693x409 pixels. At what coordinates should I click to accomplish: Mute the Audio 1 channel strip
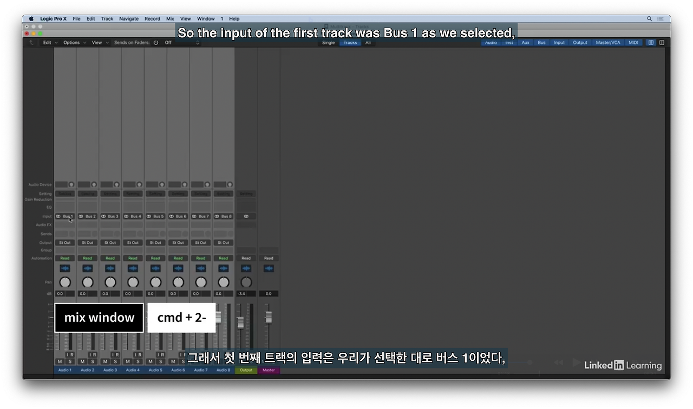click(x=60, y=361)
